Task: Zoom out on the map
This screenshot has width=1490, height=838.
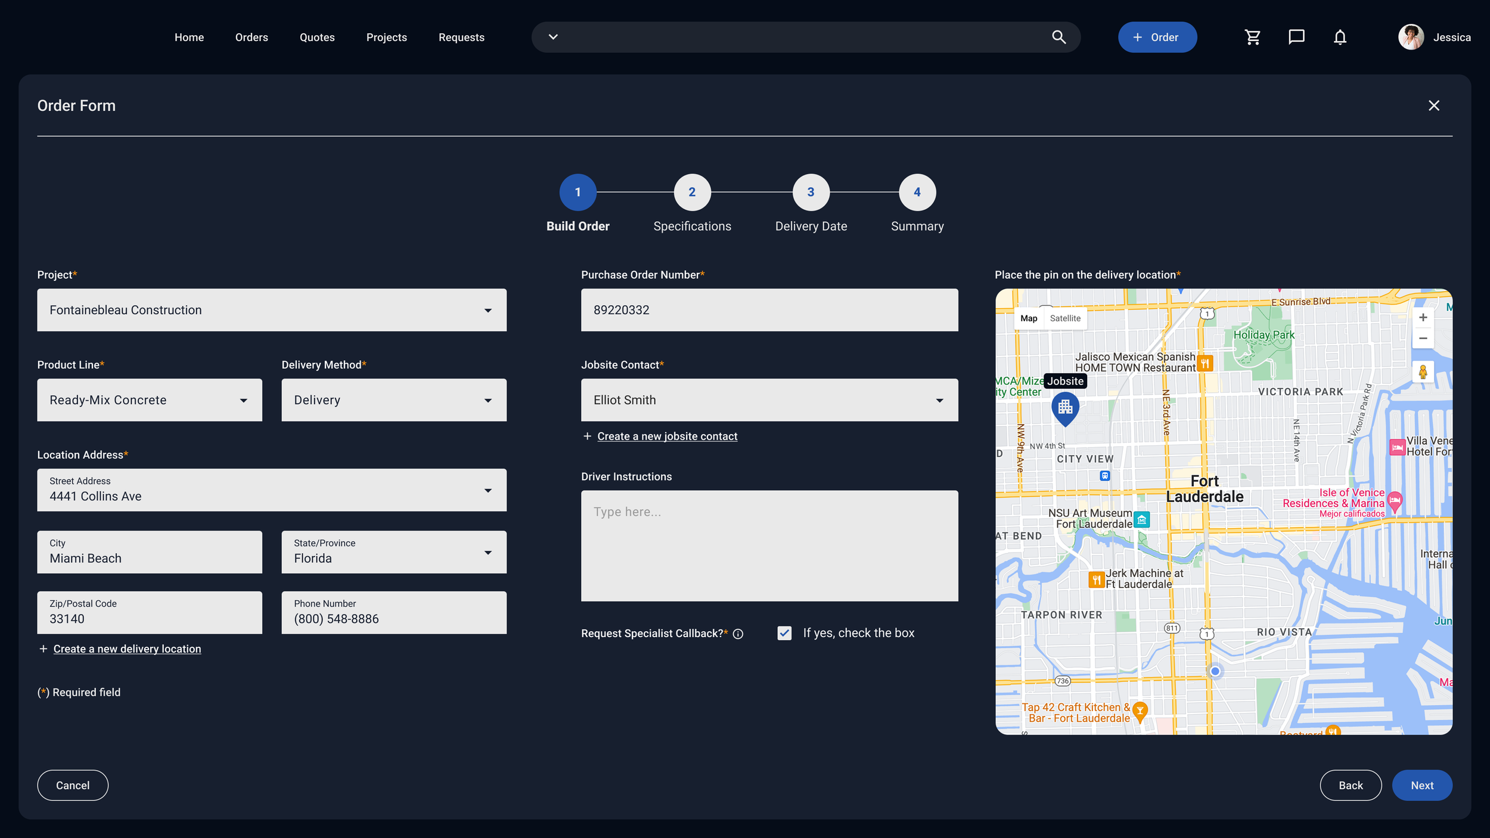Action: coord(1423,339)
